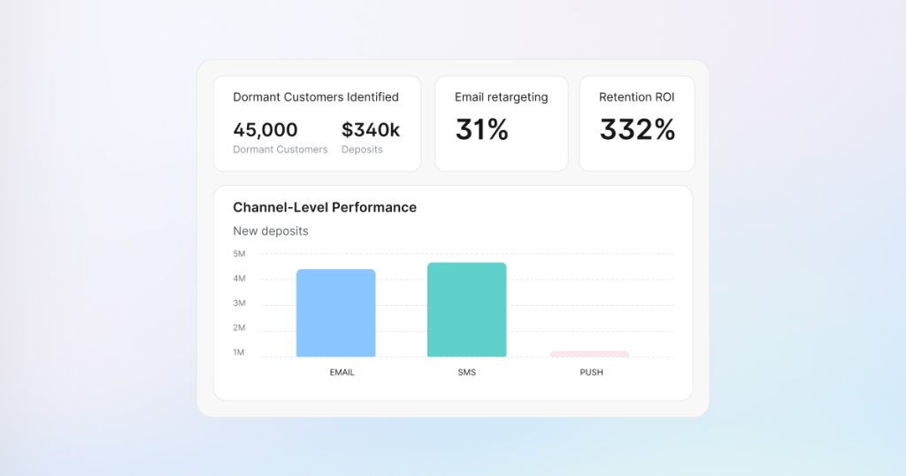The width and height of the screenshot is (906, 476).
Task: Click the blue EMAIL bar in chart
Action: [x=335, y=313]
